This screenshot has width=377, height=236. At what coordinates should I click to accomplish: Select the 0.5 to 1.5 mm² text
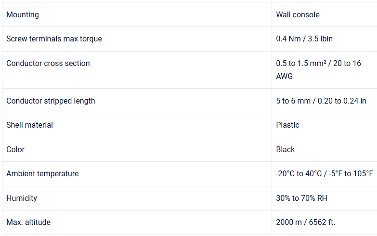click(303, 64)
